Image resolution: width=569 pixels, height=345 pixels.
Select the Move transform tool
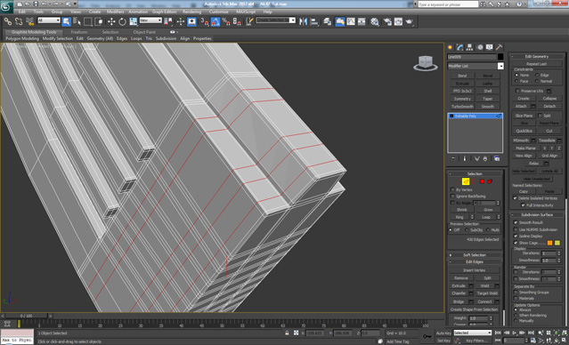pos(111,21)
